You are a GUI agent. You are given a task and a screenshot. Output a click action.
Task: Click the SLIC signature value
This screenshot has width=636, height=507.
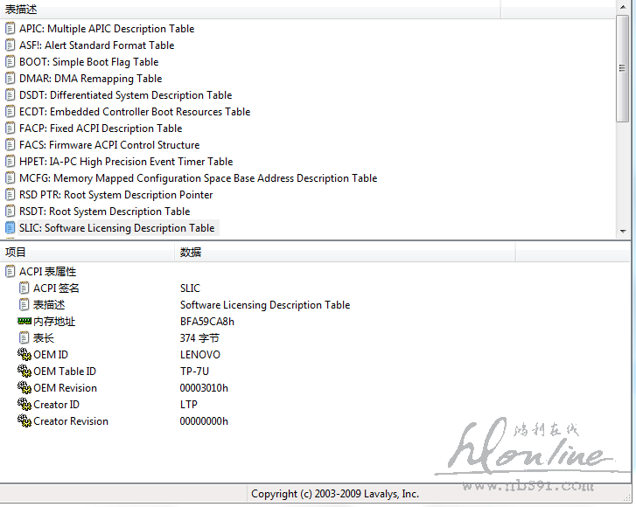(190, 288)
